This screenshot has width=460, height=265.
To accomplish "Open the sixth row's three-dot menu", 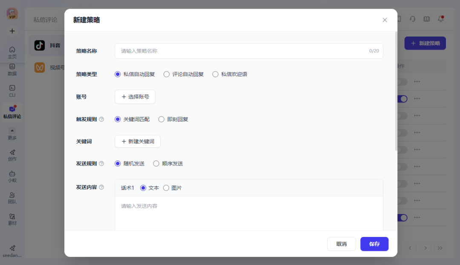I will pyautogui.click(x=417, y=166).
